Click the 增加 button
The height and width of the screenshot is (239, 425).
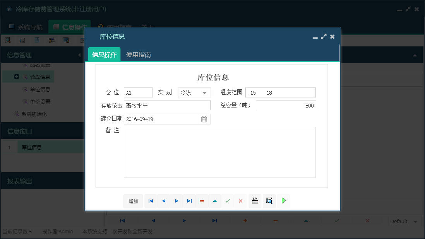(133, 201)
